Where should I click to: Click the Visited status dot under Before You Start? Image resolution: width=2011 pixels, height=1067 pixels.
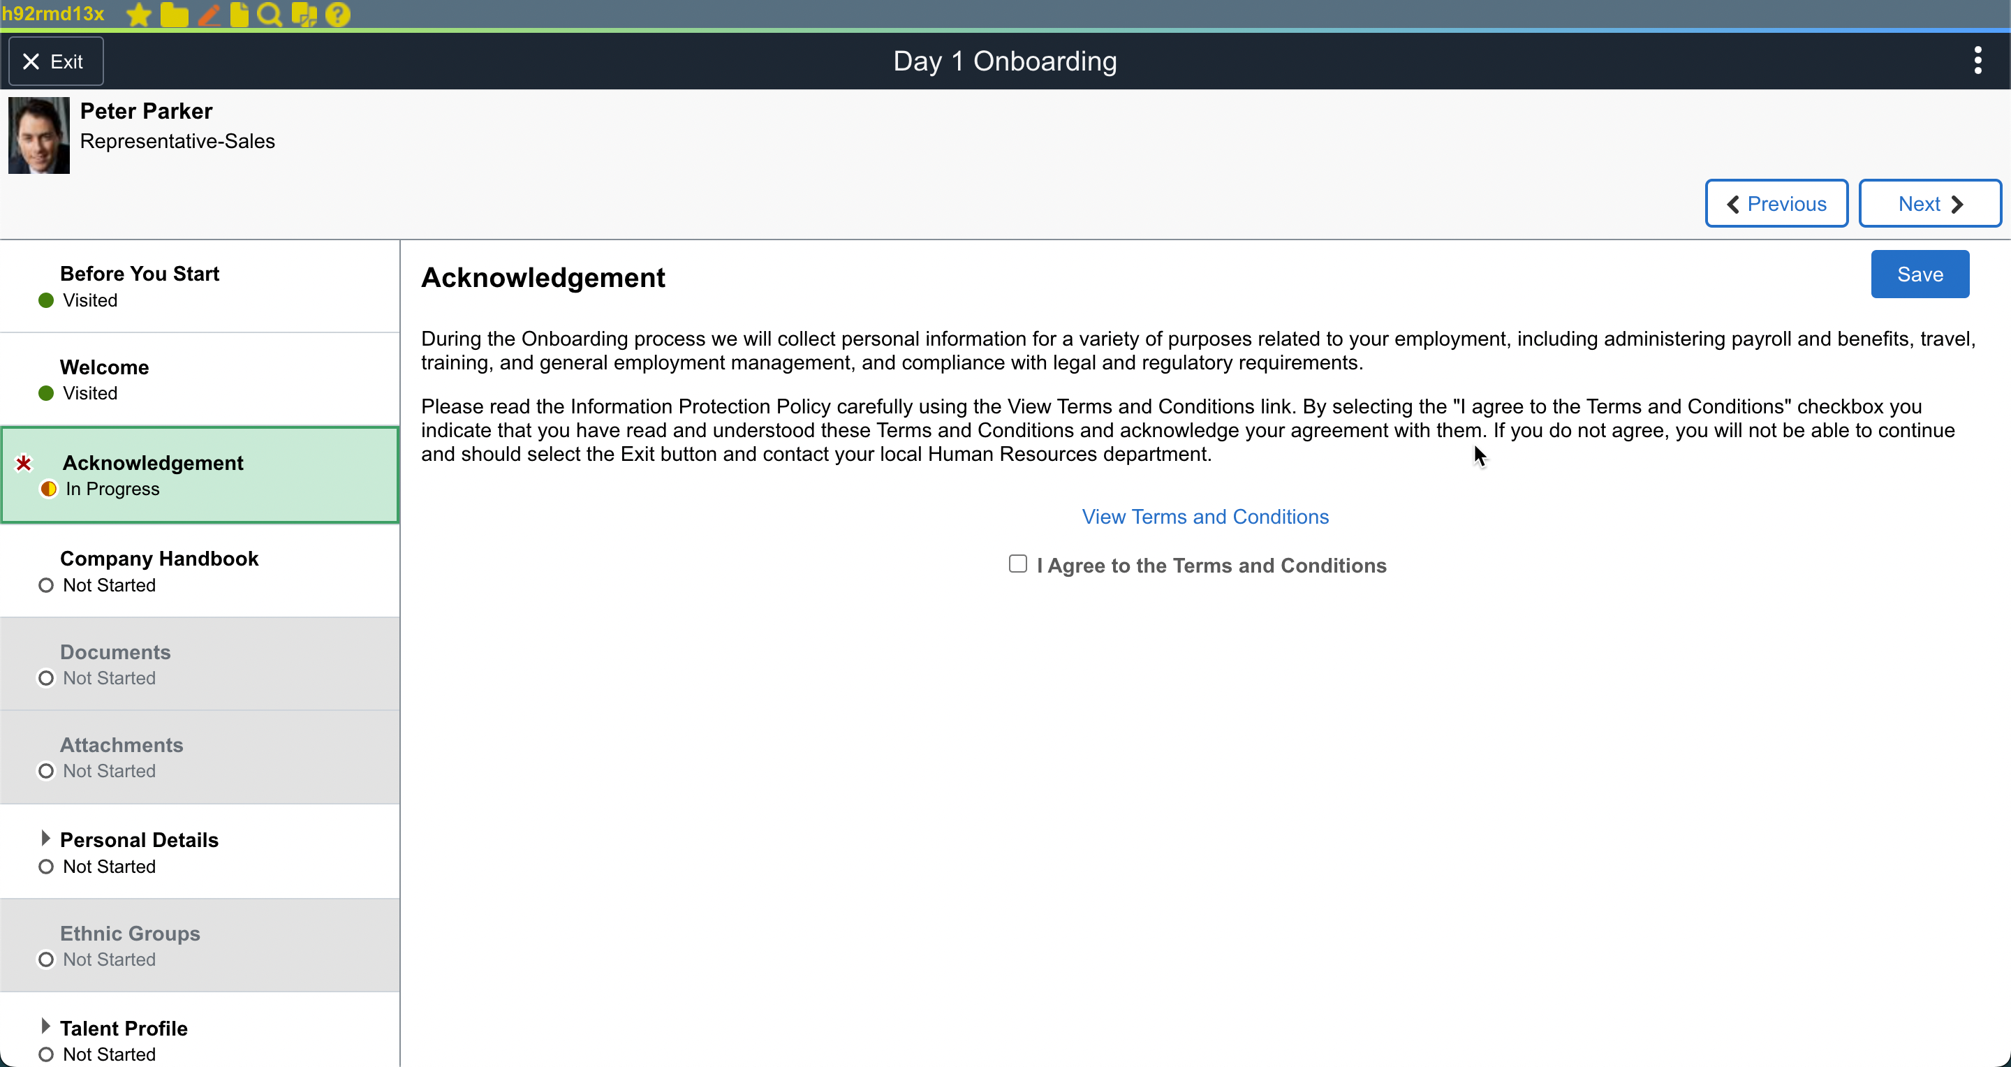click(x=45, y=300)
